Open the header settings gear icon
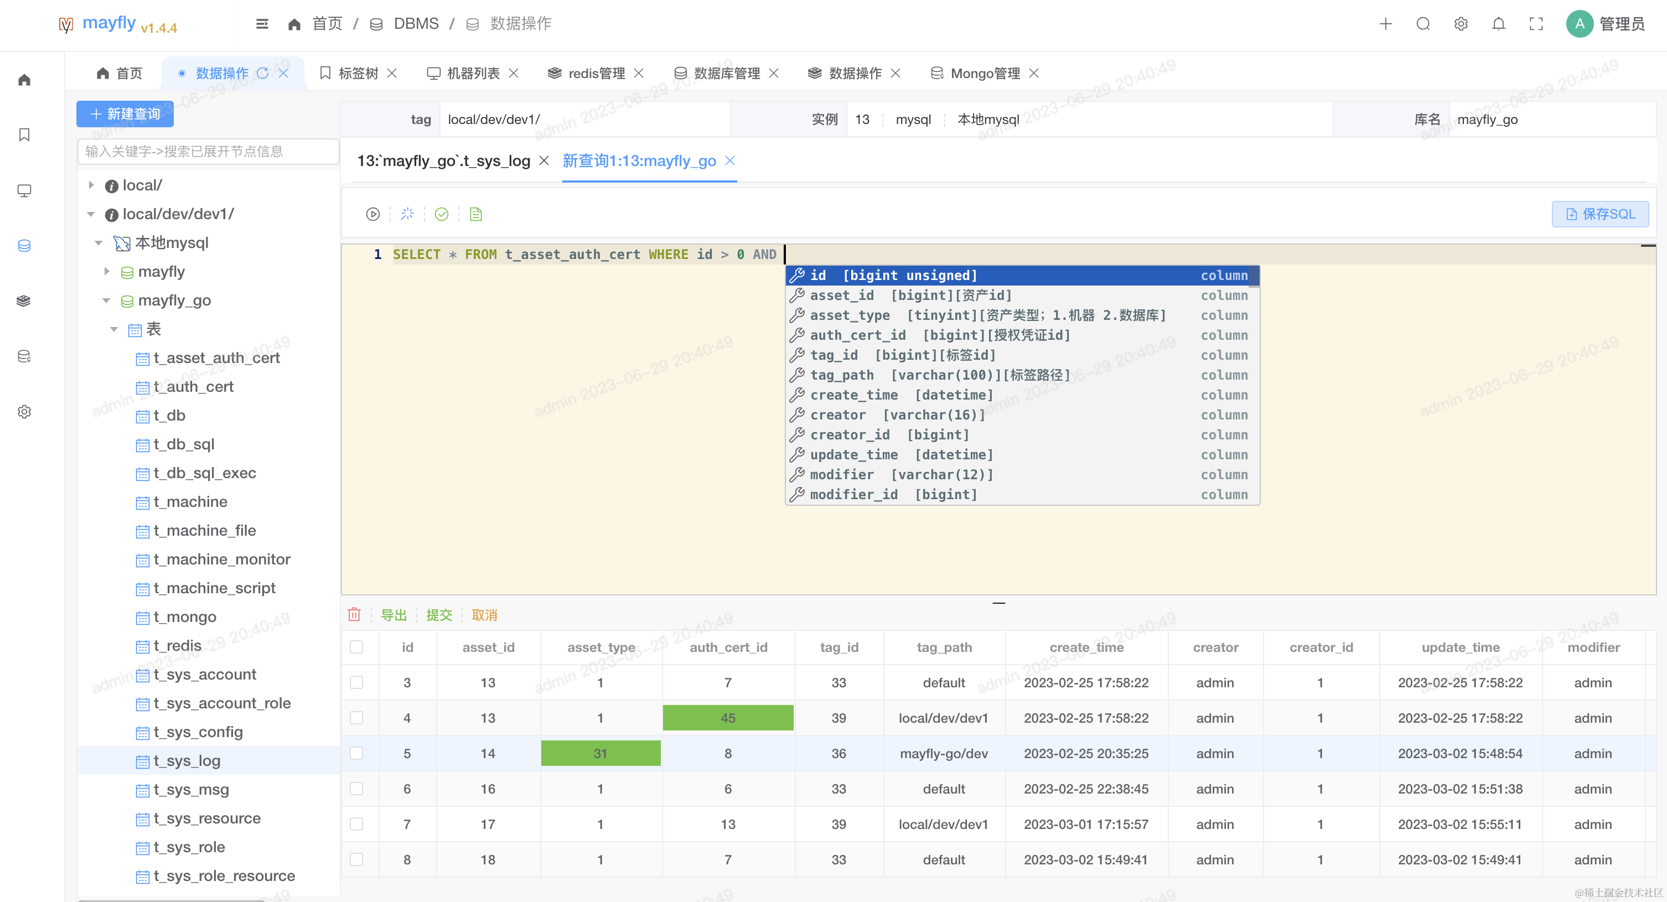This screenshot has width=1667, height=902. click(x=1461, y=24)
